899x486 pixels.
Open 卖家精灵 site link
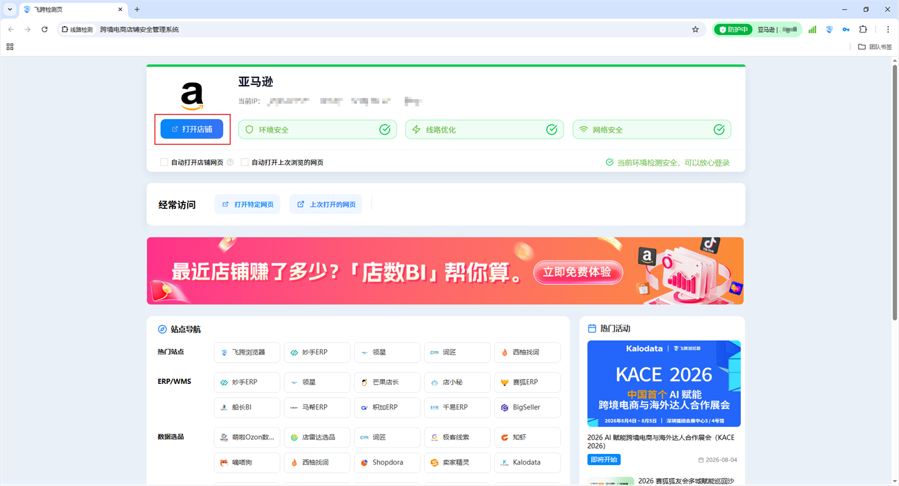pos(457,462)
